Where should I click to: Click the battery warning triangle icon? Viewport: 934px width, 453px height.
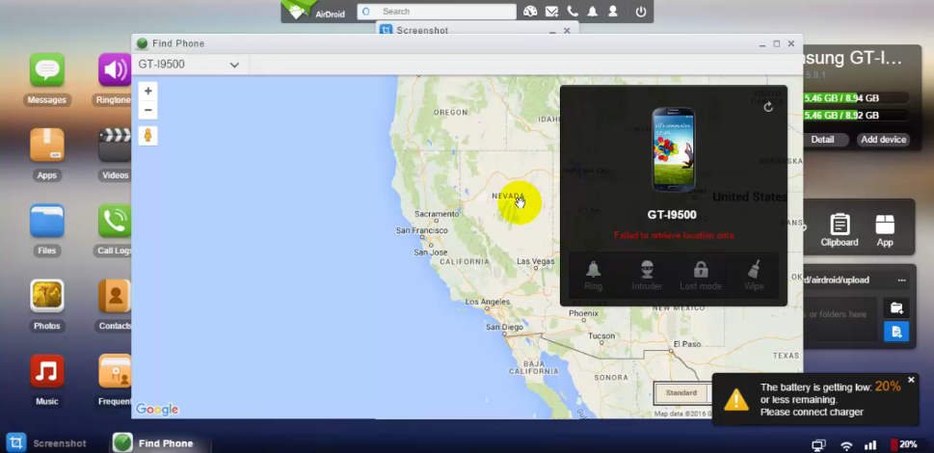click(736, 399)
